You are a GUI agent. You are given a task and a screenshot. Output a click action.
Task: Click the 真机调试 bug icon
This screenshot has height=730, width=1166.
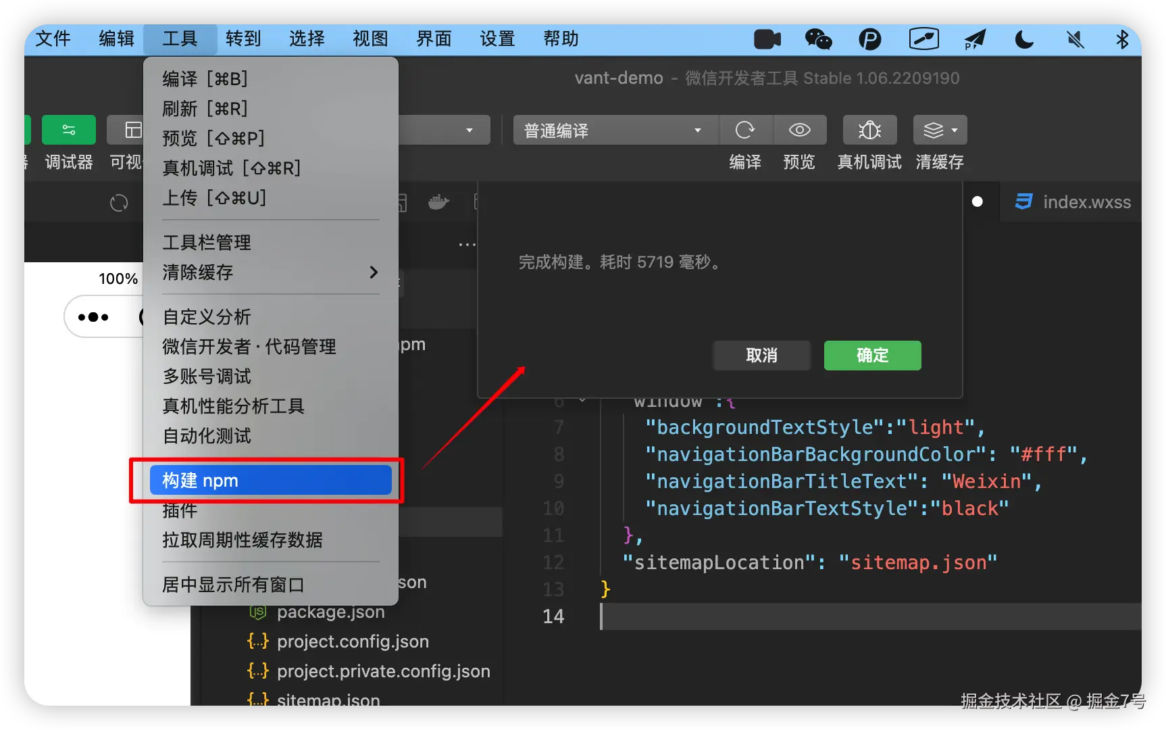tap(869, 130)
